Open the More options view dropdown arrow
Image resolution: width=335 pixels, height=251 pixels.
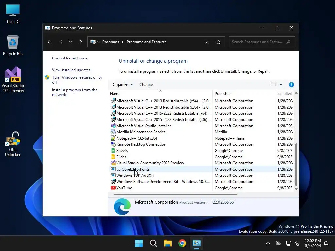(281, 85)
